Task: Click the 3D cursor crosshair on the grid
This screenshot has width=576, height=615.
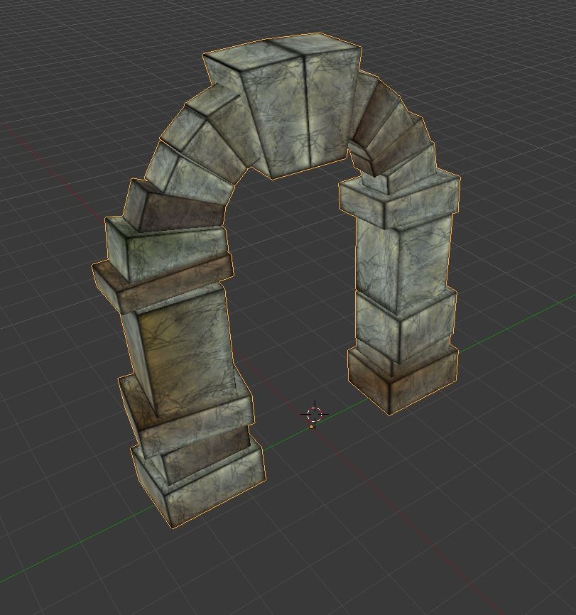Action: 315,414
